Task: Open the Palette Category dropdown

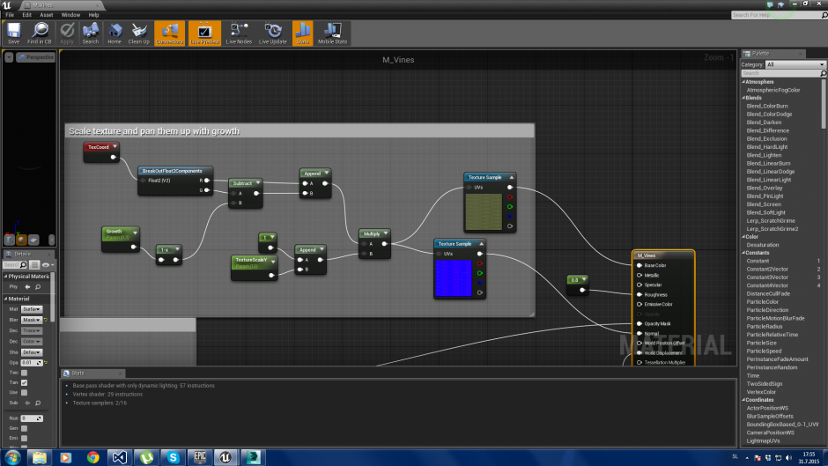Action: [x=795, y=64]
